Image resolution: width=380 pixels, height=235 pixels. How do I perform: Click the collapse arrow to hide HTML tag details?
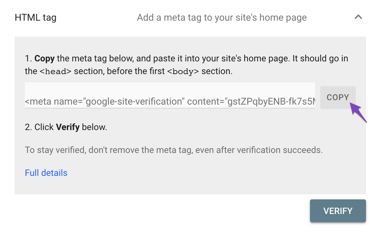coord(358,17)
